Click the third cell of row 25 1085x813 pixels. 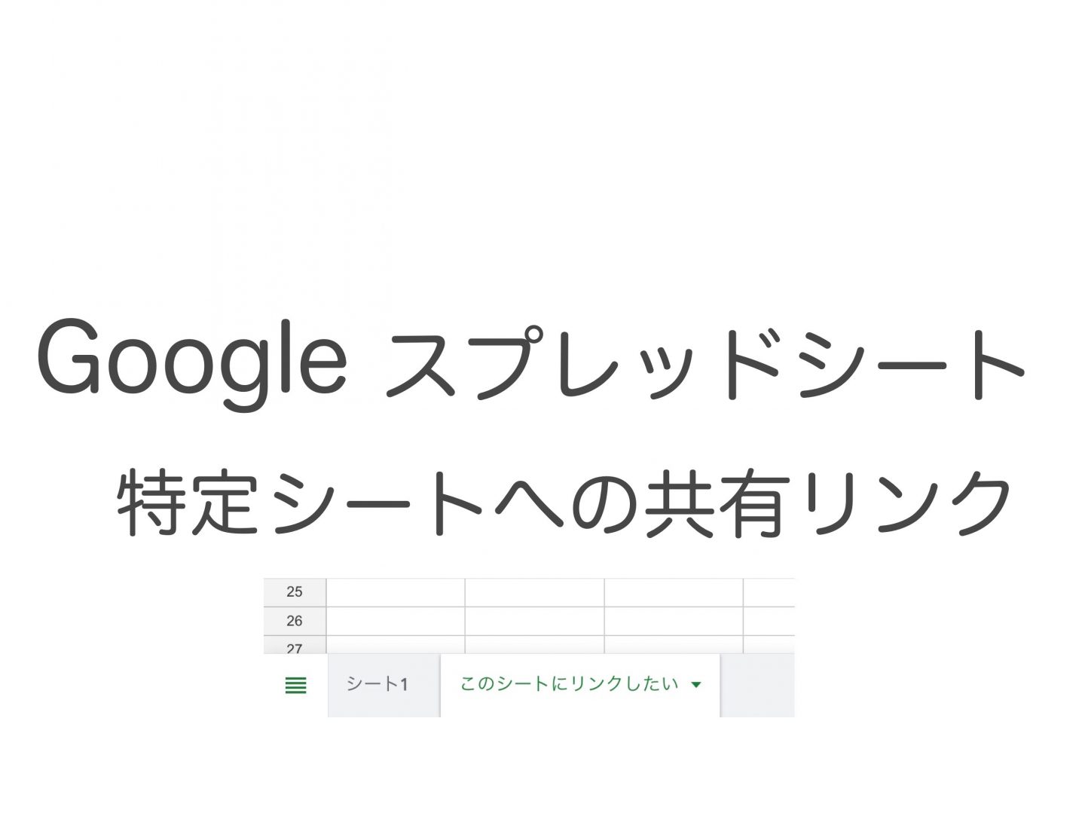(x=673, y=592)
